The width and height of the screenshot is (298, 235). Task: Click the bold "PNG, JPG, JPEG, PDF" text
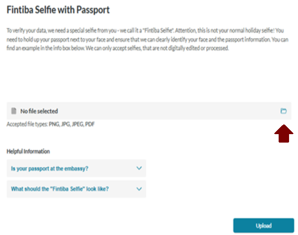(x=72, y=124)
